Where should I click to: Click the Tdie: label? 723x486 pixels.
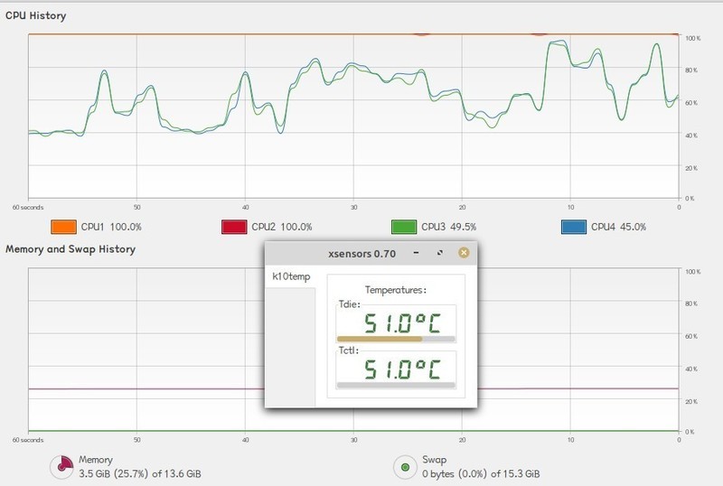click(350, 304)
